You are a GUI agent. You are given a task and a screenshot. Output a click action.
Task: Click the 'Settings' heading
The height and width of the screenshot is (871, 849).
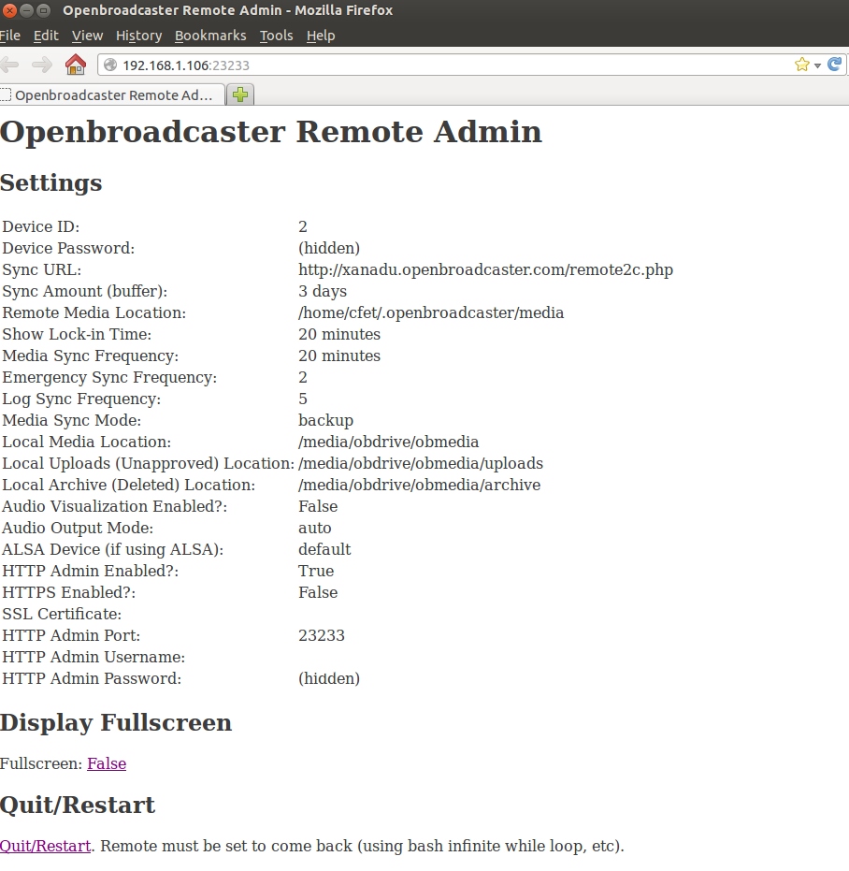click(x=51, y=182)
